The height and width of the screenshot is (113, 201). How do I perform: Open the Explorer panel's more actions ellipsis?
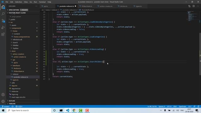(36, 6)
